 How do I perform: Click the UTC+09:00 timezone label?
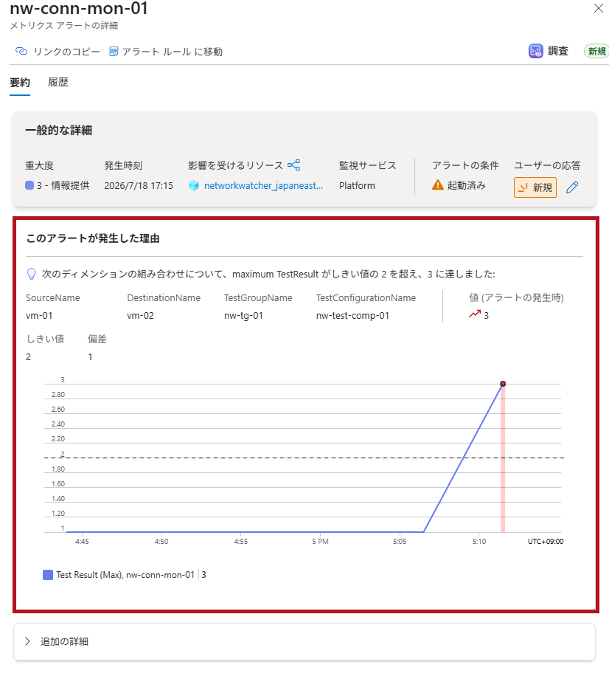[546, 542]
